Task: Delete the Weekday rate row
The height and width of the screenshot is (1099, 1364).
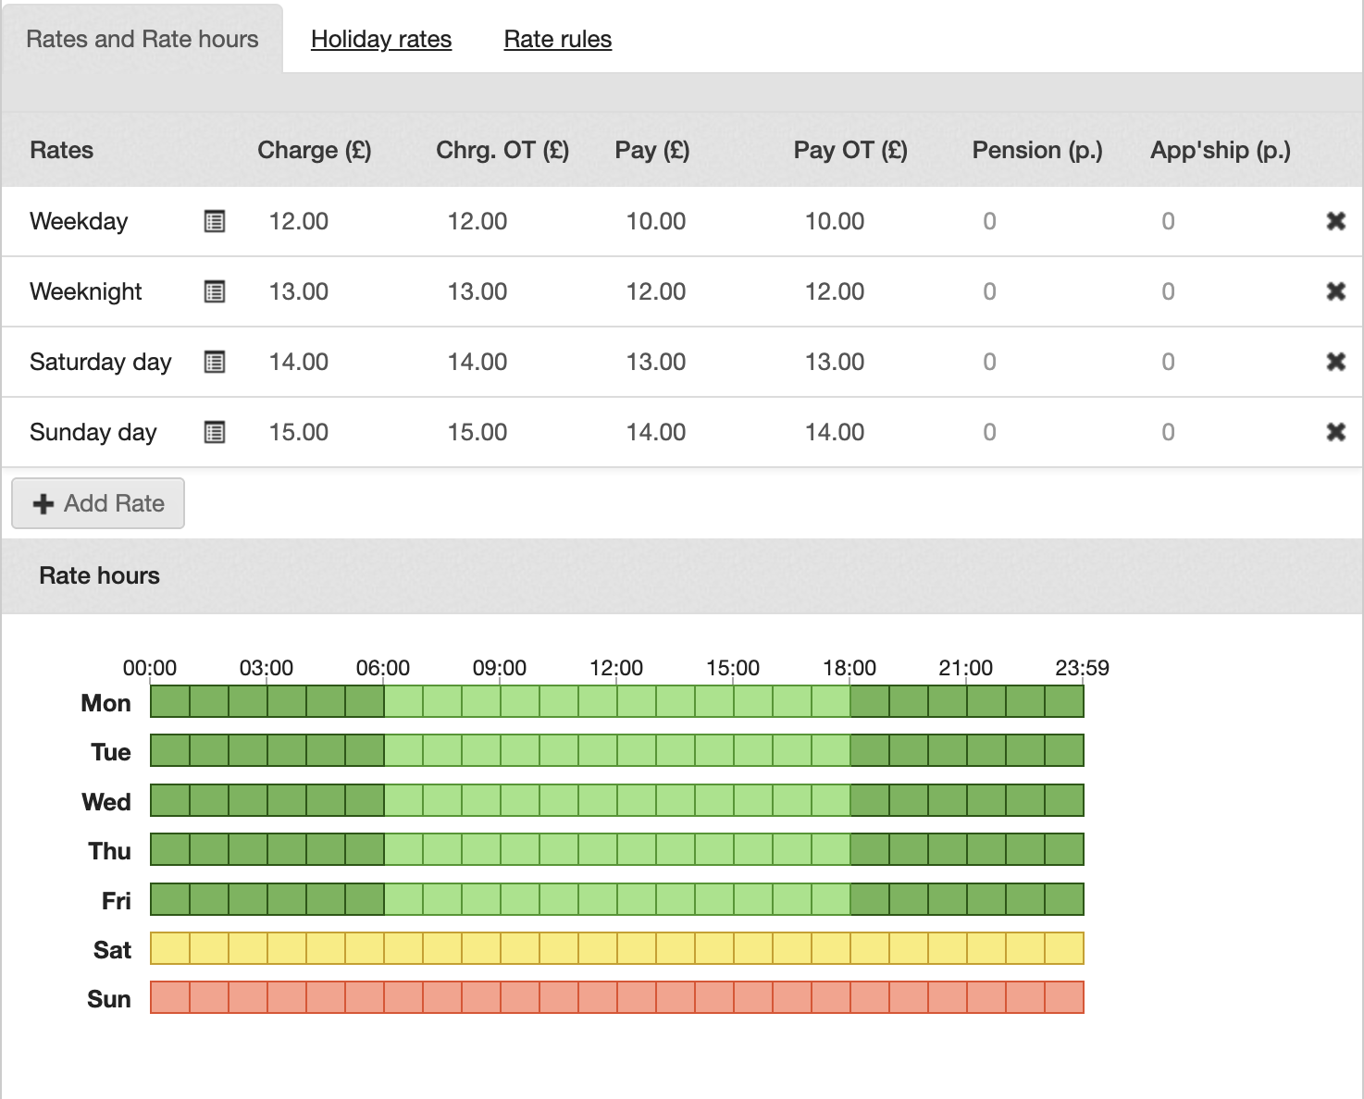Action: (x=1335, y=221)
